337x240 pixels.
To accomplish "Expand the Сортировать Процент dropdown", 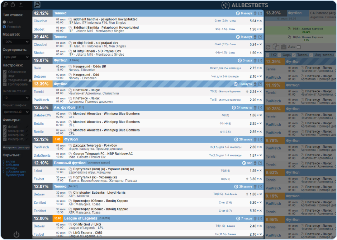I will click(x=16, y=57).
